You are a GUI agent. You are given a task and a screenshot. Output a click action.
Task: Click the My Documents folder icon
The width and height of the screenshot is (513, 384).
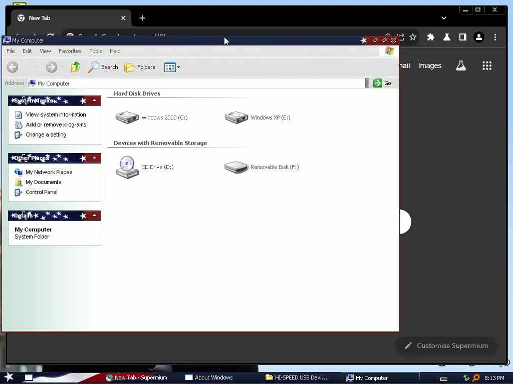[x=19, y=182]
